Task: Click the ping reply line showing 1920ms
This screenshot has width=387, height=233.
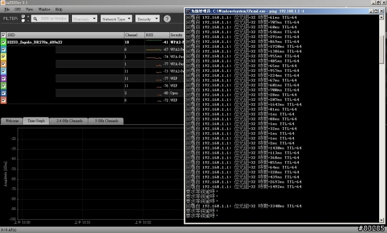Action: pos(244,46)
